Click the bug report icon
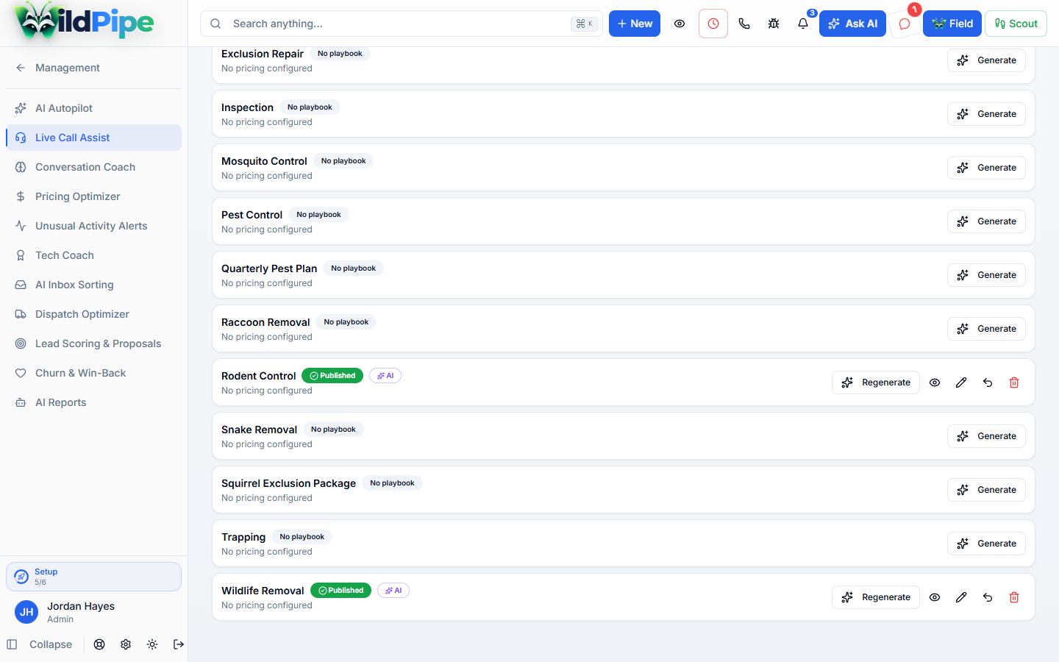1059x662 pixels. click(x=774, y=24)
